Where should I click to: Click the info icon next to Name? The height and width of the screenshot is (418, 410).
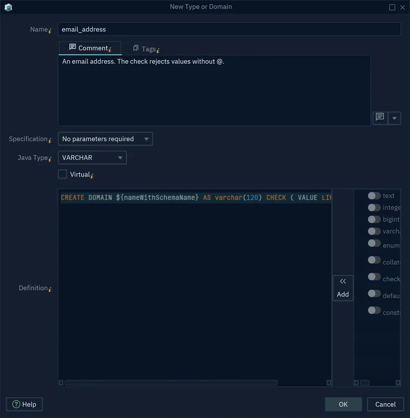click(x=50, y=31)
